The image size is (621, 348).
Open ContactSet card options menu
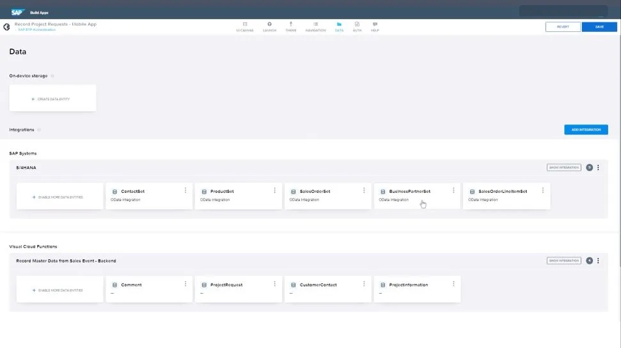pos(185,191)
